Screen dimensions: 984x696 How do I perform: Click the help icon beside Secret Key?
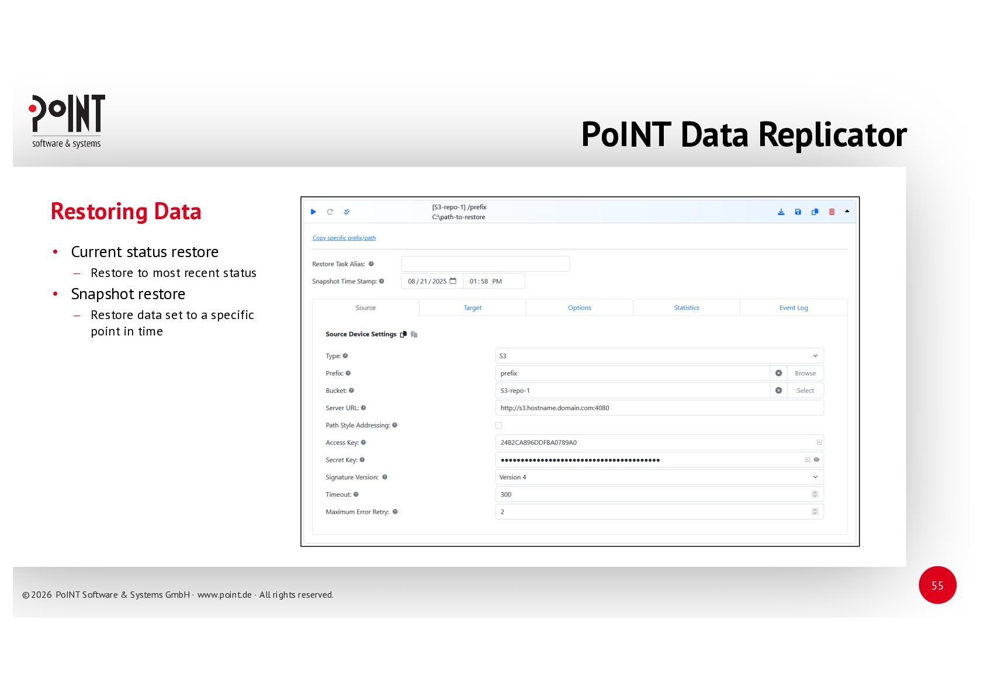(x=362, y=460)
